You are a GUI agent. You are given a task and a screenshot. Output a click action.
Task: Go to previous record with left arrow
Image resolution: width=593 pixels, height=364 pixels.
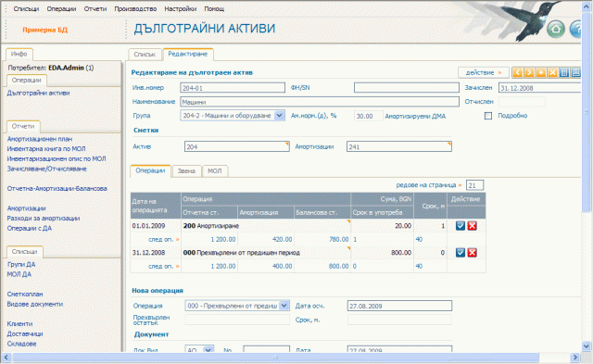click(x=517, y=72)
